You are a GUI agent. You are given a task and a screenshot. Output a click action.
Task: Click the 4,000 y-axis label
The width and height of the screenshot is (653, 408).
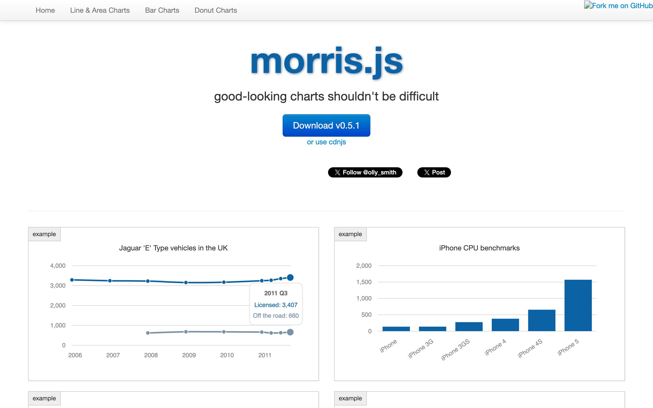coord(58,266)
